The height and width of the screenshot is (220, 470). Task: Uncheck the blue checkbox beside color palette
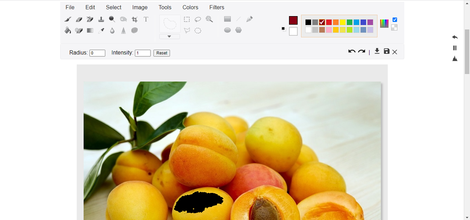pos(395,20)
